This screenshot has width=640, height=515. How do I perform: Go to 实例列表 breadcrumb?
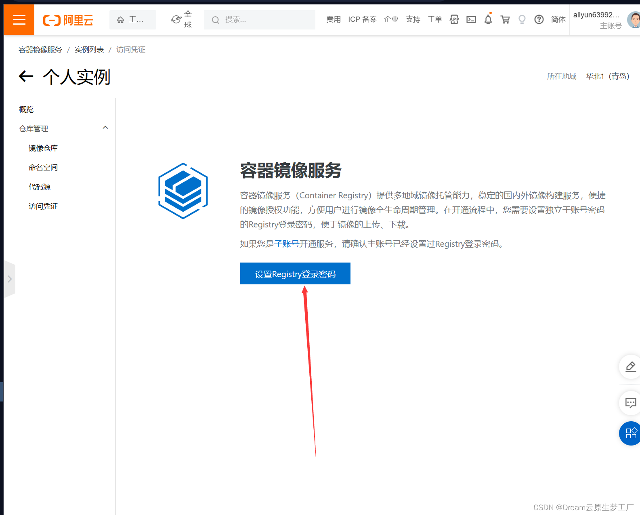(x=89, y=50)
